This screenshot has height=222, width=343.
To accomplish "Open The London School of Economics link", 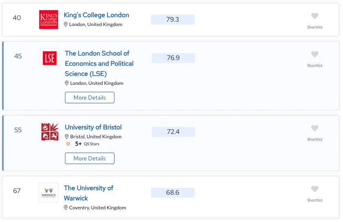I will pos(99,63).
